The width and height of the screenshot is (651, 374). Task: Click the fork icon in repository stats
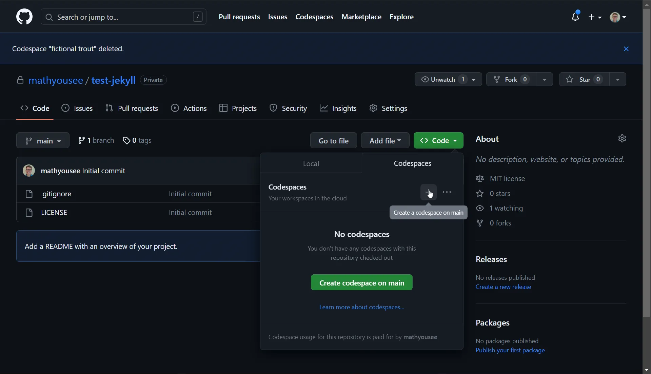[x=480, y=223]
